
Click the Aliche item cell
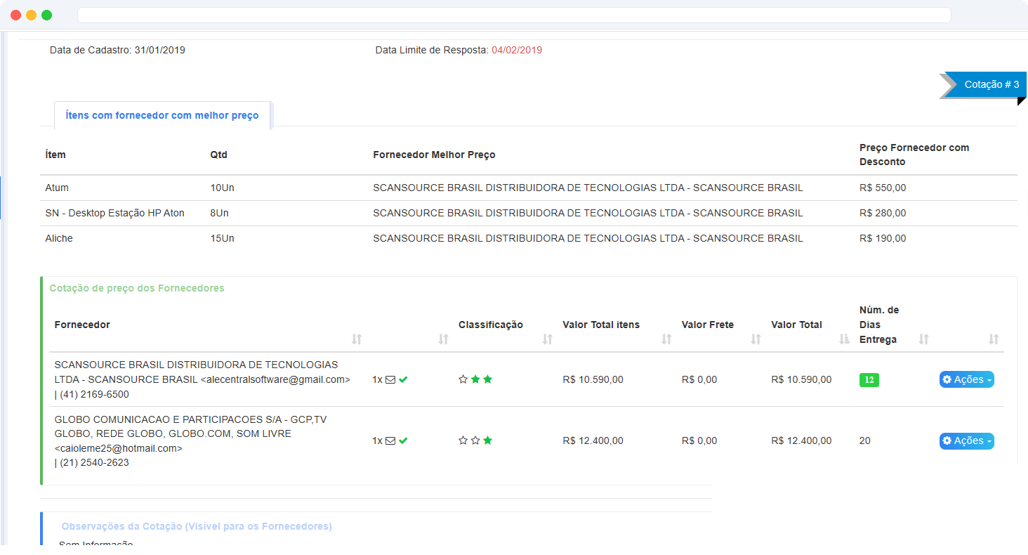click(59, 238)
